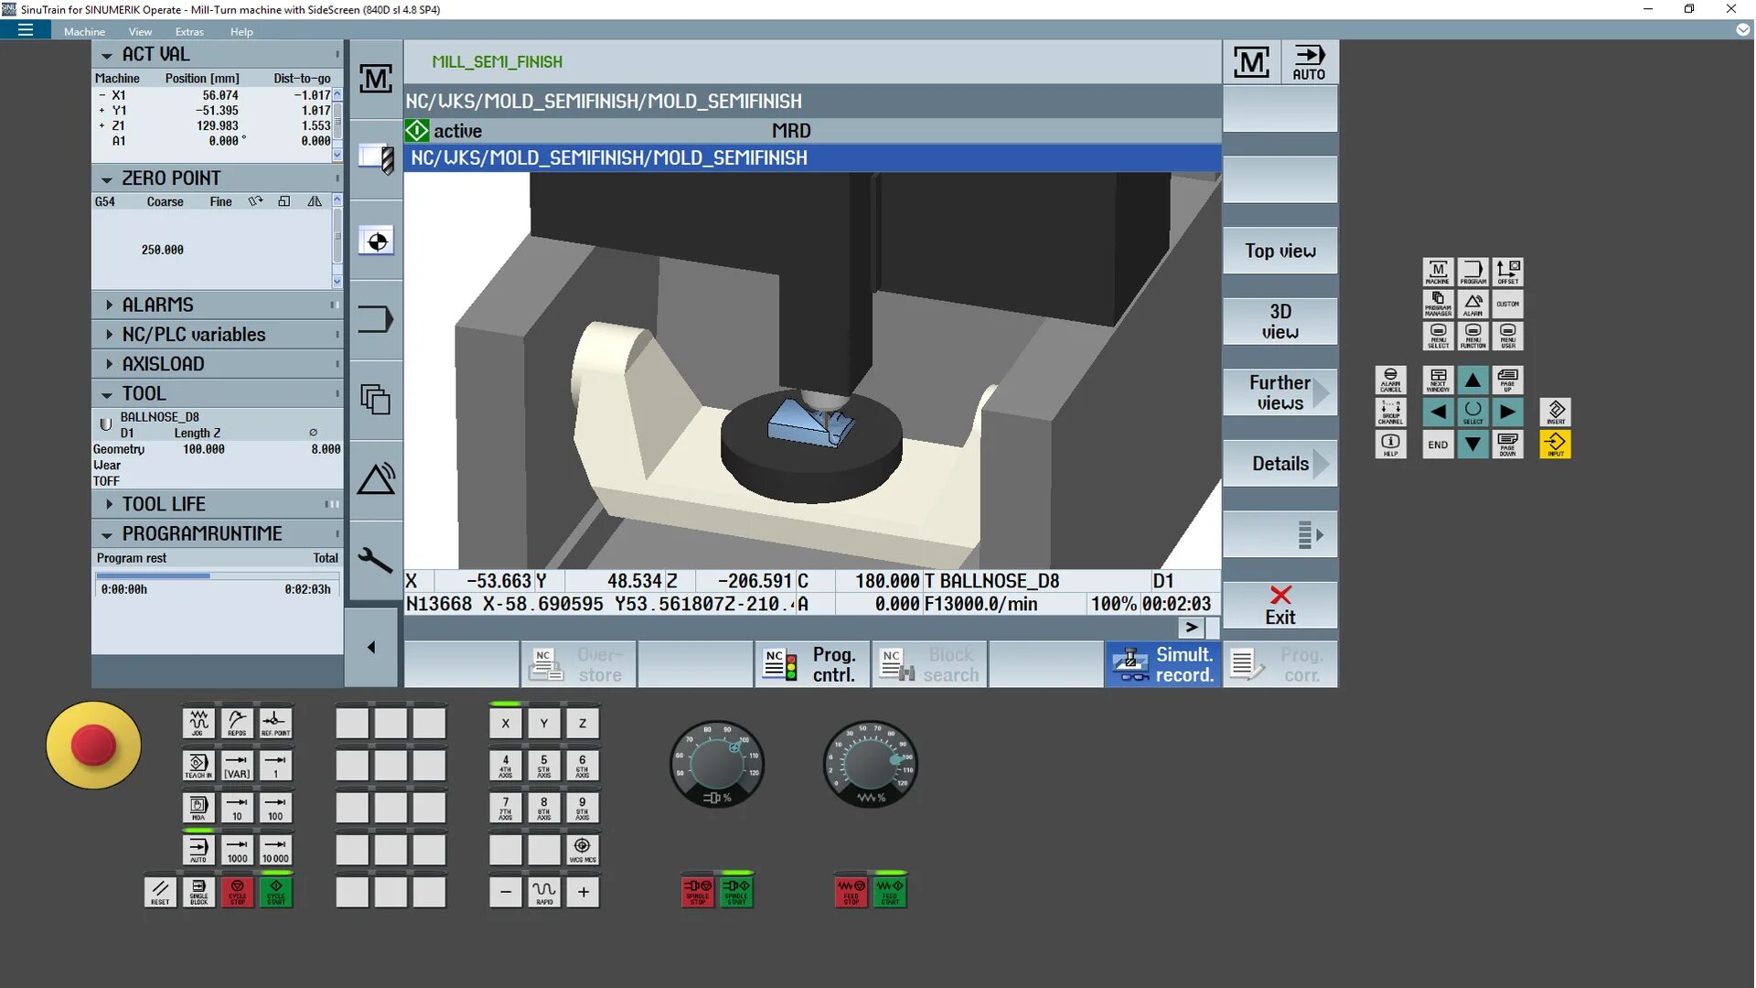The height and width of the screenshot is (988, 1756).
Task: Open the hamburger menu in the menu bar
Action: pos(26,30)
